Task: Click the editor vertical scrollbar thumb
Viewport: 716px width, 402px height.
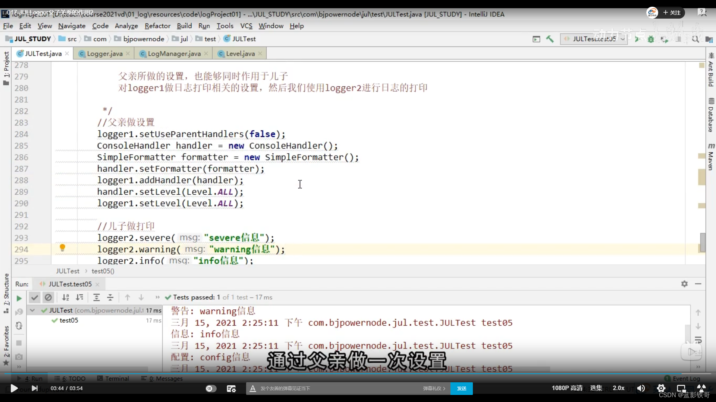Action: (x=703, y=242)
